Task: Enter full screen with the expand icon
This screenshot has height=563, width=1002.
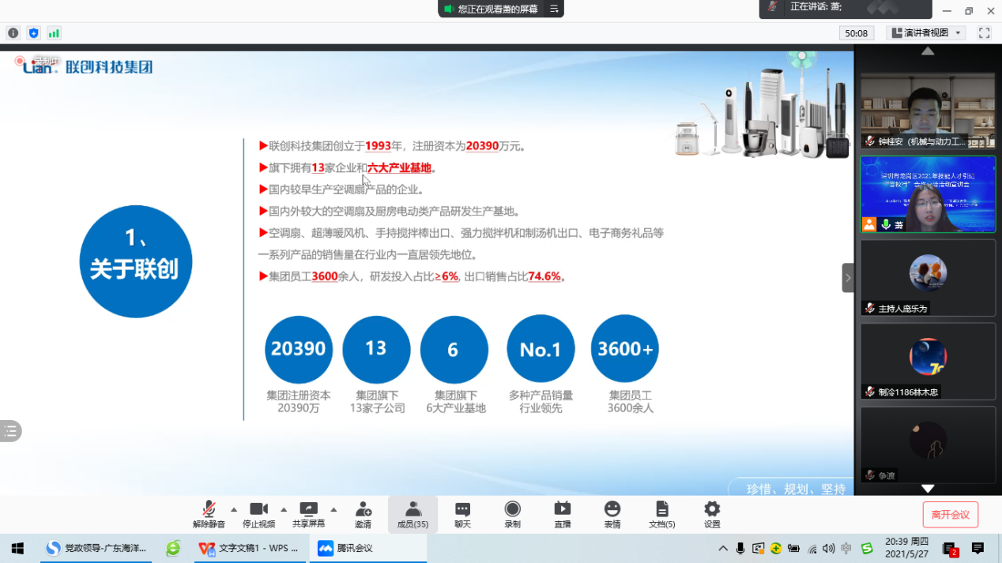Action: coord(984,33)
